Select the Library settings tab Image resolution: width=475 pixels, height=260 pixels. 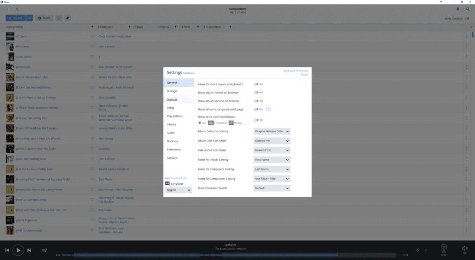[179, 124]
